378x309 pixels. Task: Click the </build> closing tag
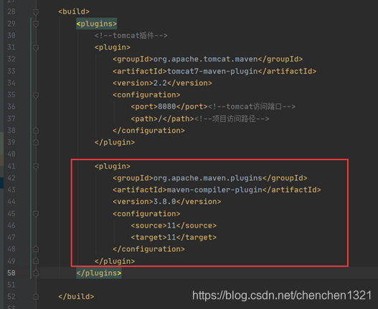coord(76,297)
